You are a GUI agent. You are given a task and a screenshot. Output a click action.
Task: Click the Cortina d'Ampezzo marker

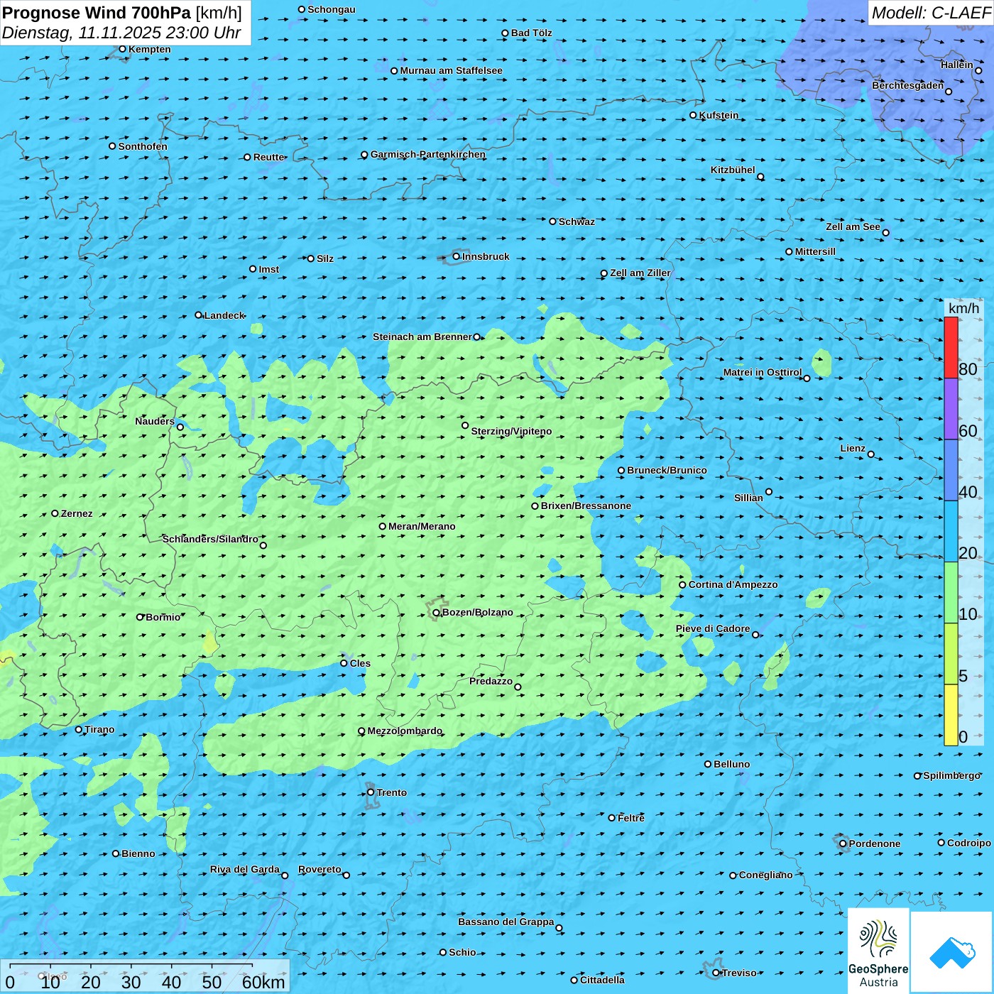683,585
